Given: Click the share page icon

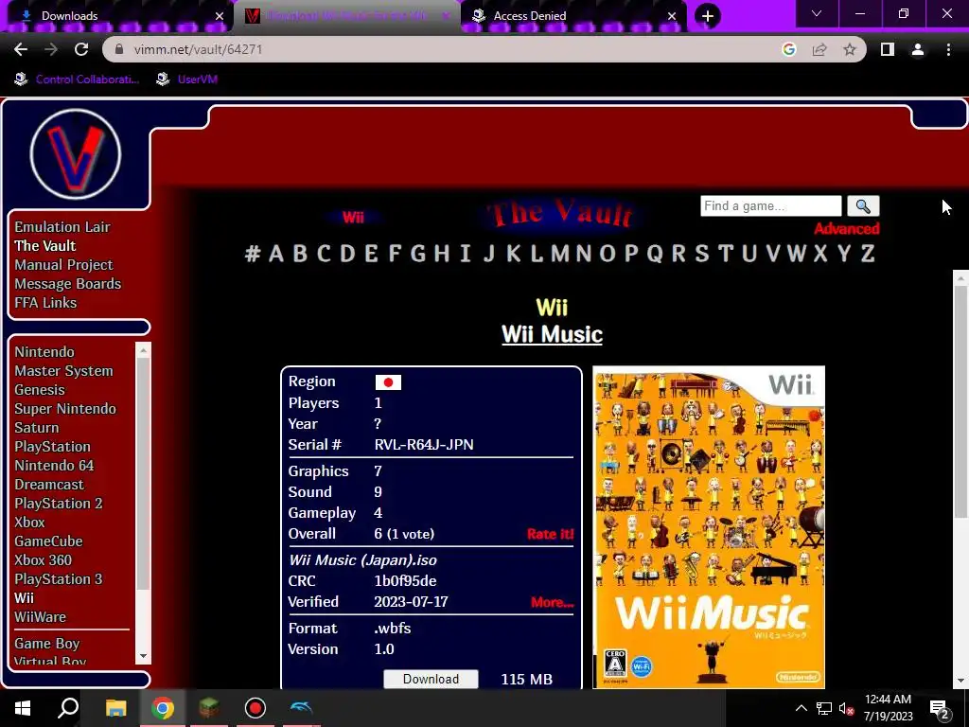Looking at the screenshot, I should click(x=819, y=49).
